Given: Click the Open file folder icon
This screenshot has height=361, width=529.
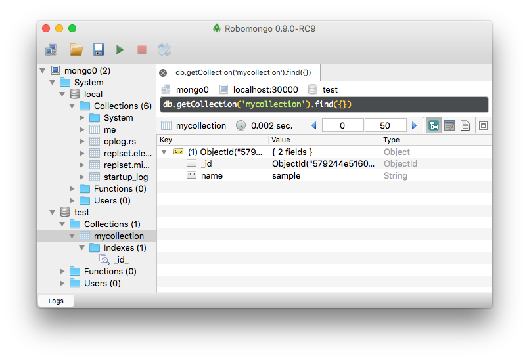Looking at the screenshot, I should click(x=76, y=50).
